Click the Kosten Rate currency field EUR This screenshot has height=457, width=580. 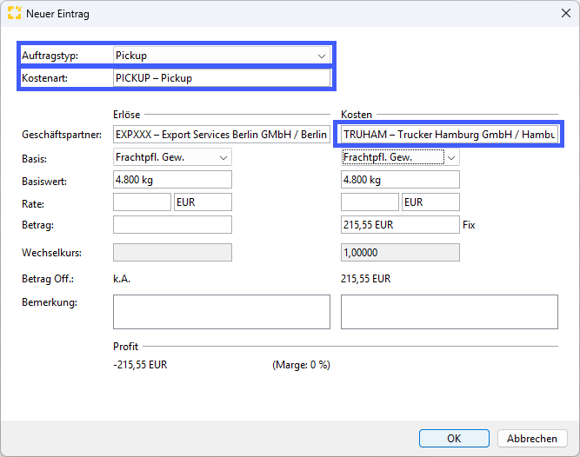pyautogui.click(x=431, y=202)
